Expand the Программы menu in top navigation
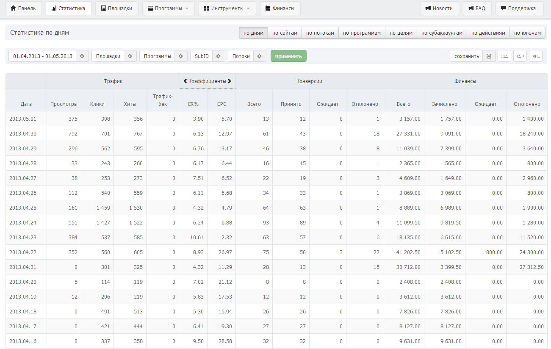 click(x=168, y=8)
